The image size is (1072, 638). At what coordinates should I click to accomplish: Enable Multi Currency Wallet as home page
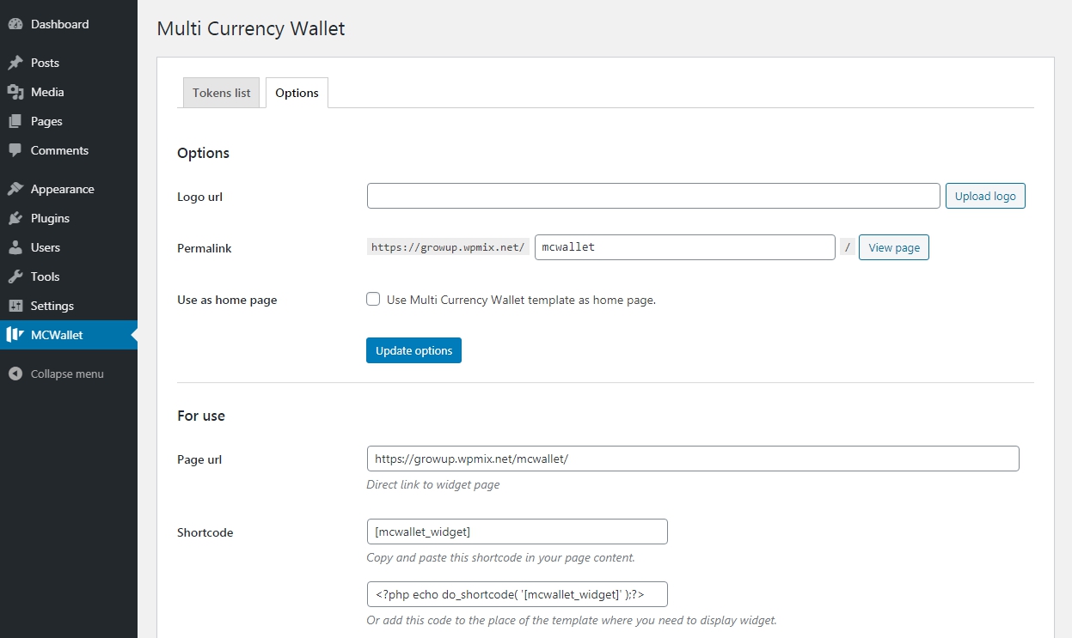click(373, 300)
